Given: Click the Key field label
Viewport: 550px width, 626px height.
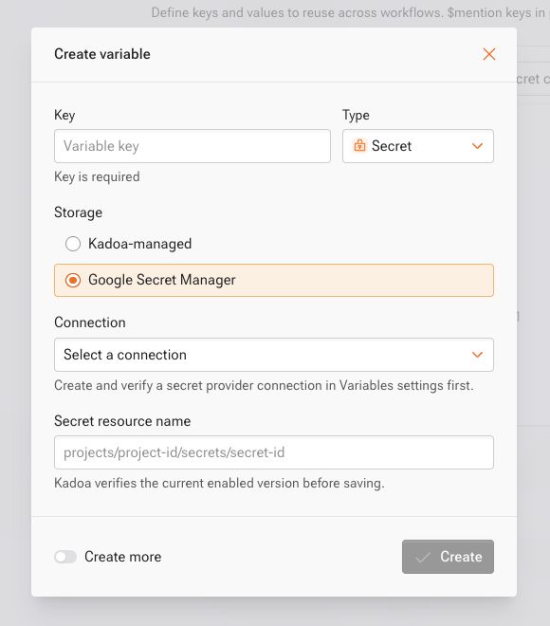Looking at the screenshot, I should (x=64, y=115).
